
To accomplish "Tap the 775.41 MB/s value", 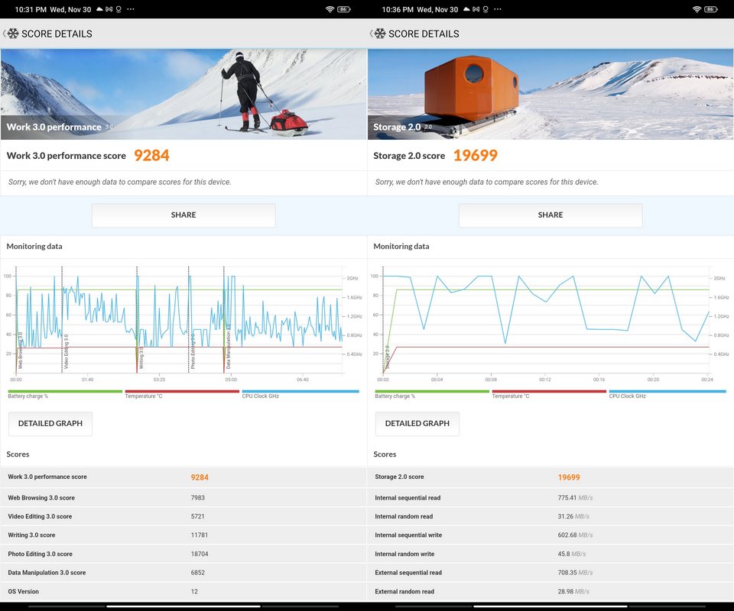I will tap(575, 498).
